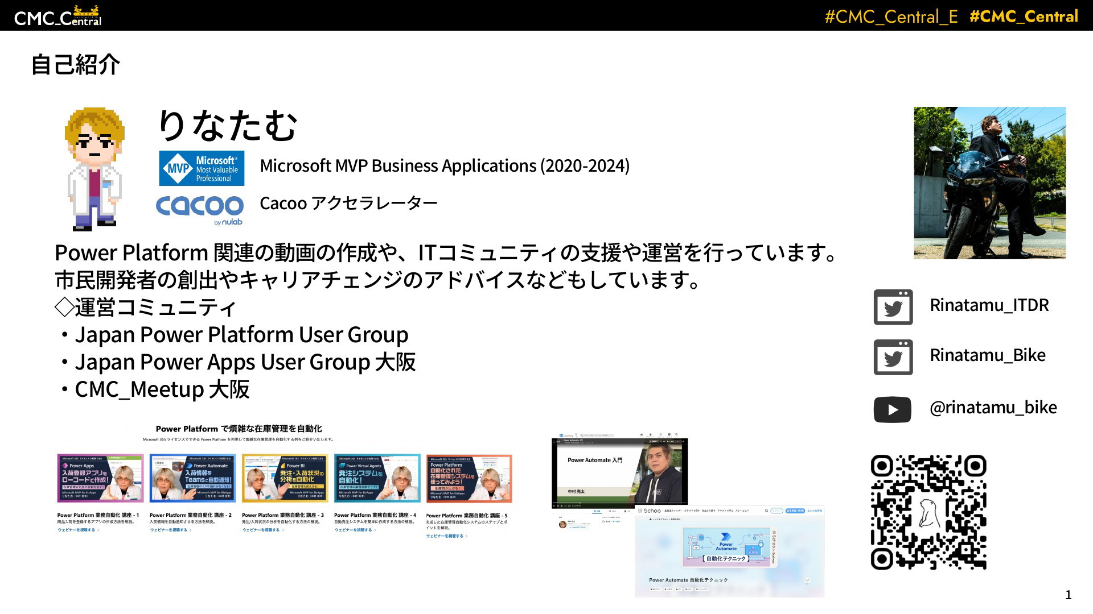Click Power Platform 業務自動化 講座 - 3 title
Viewport: 1093px width, 614px height.
pos(283,515)
